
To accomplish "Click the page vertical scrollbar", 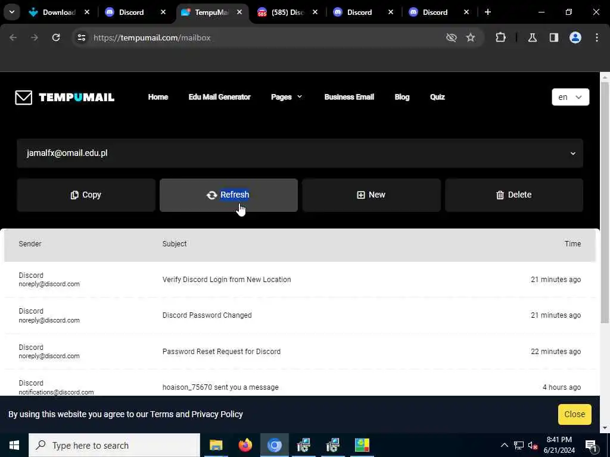I will 605,202.
